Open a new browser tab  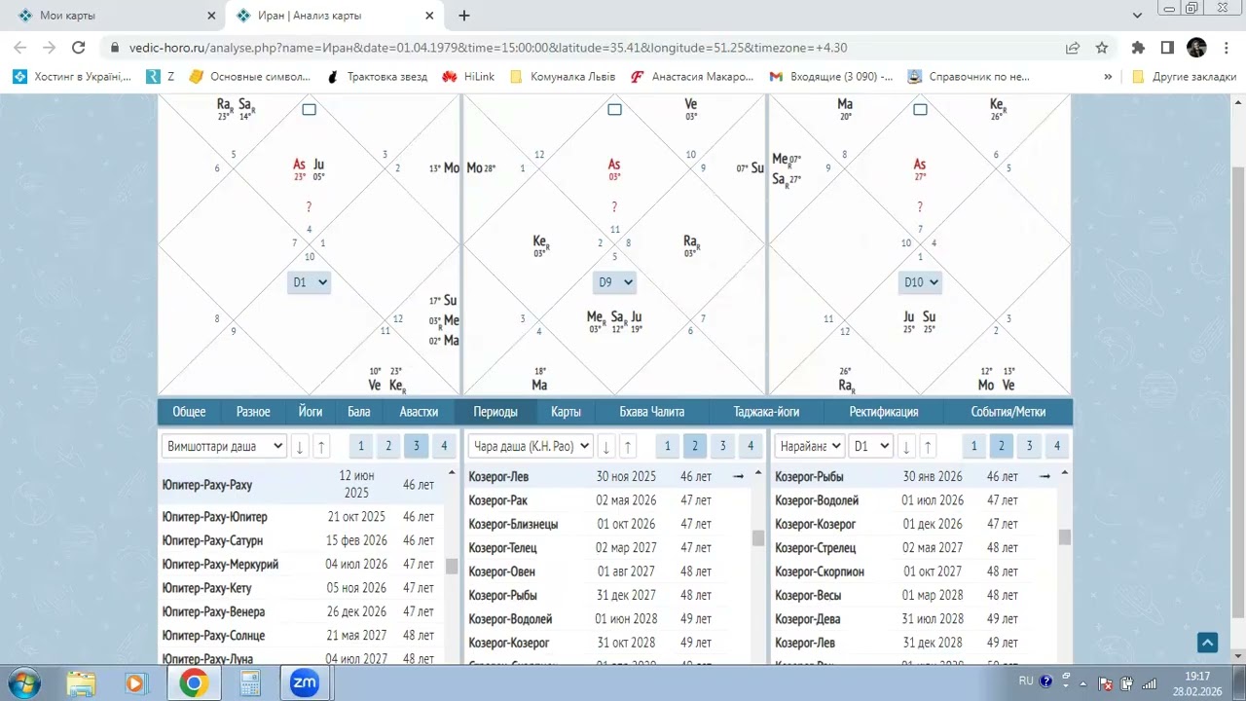pyautogui.click(x=464, y=16)
